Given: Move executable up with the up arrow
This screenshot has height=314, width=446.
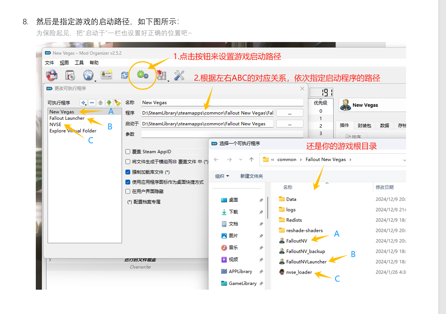Looking at the screenshot, I should 100,103.
